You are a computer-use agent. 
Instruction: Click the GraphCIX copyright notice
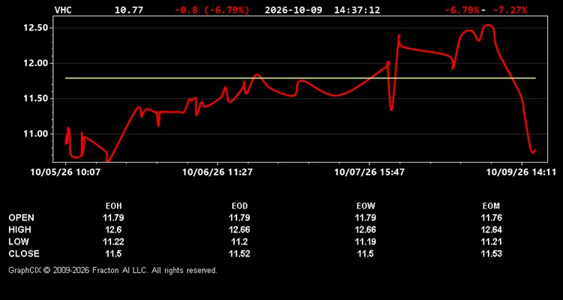point(113,271)
